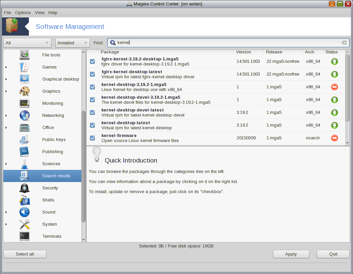Image resolution: width=353 pixels, height=274 pixels.
Task: Click the Office typewriter icon
Action: pos(25,128)
